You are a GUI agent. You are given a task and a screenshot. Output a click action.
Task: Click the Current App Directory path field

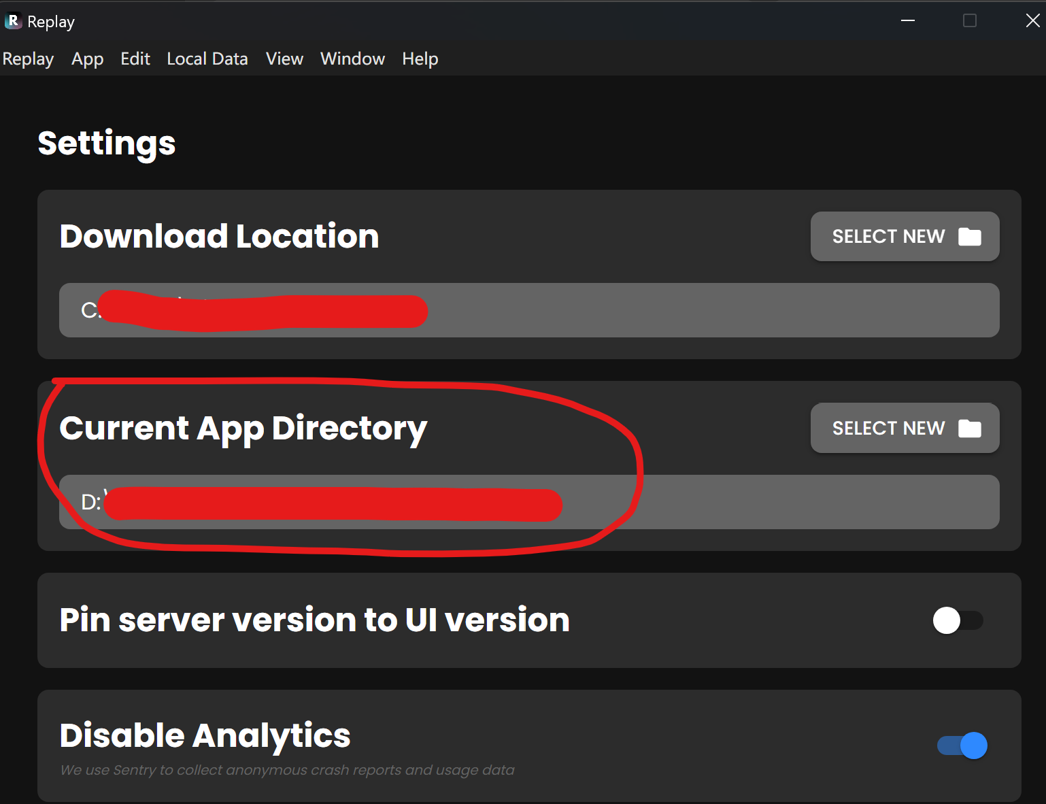pyautogui.click(x=529, y=502)
